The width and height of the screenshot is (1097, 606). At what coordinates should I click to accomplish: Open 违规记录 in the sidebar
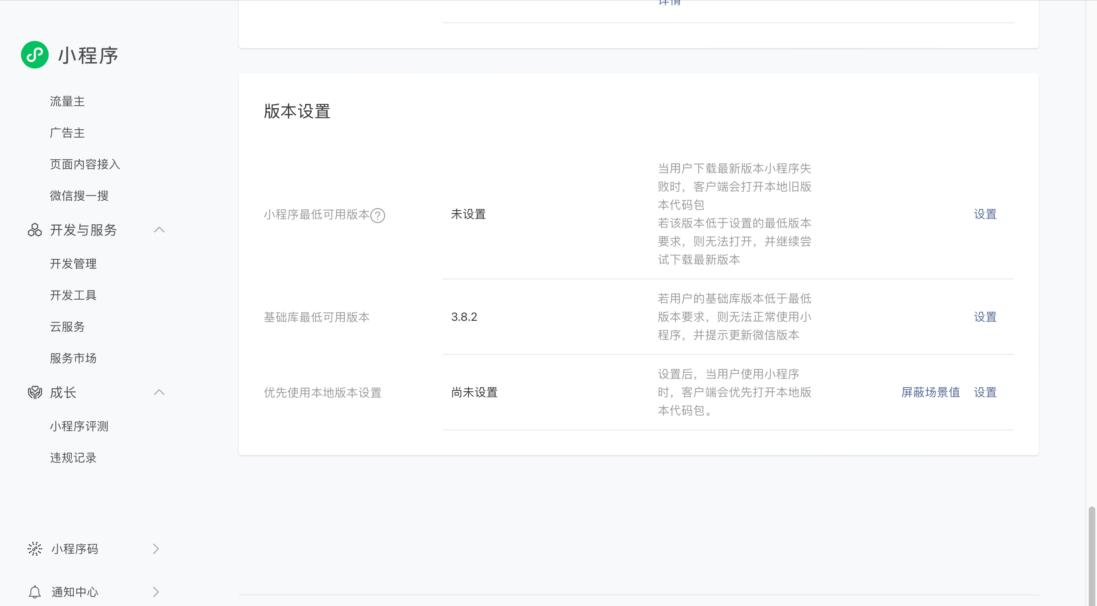73,458
